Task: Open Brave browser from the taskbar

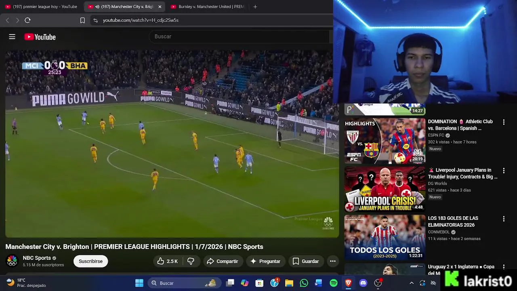Action: 348,283
